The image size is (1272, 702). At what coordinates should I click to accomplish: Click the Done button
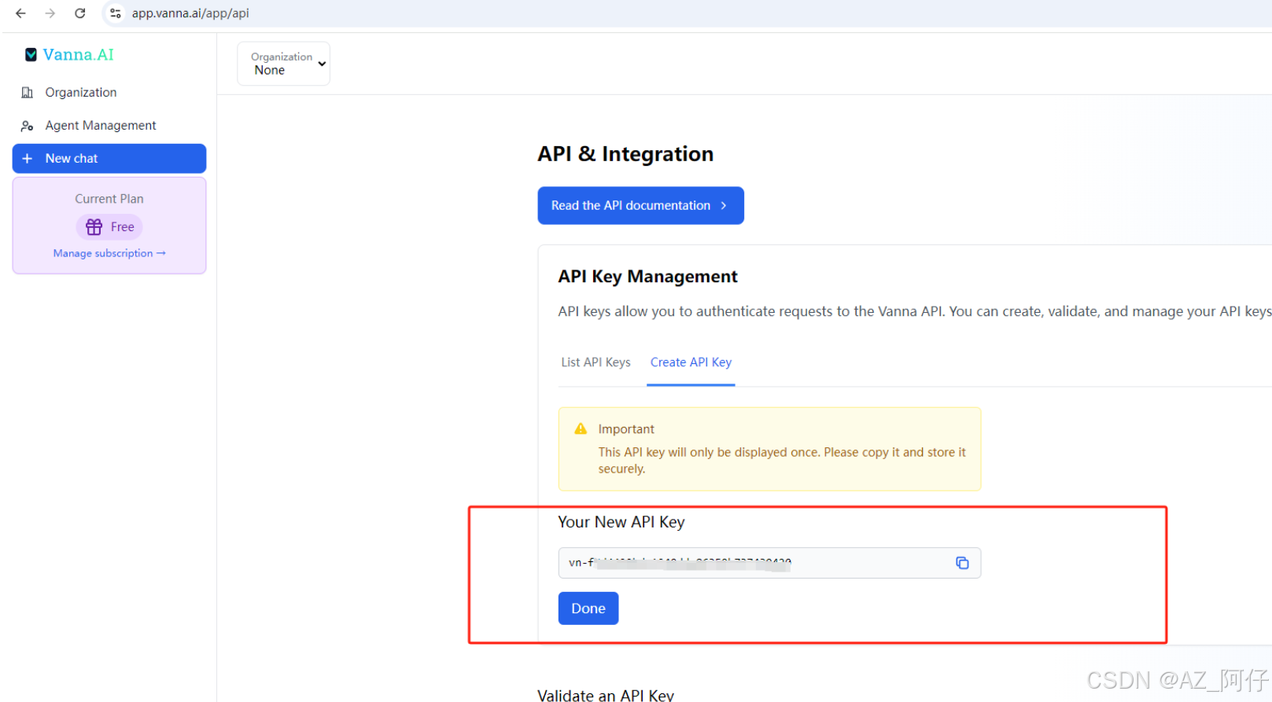[x=588, y=608]
